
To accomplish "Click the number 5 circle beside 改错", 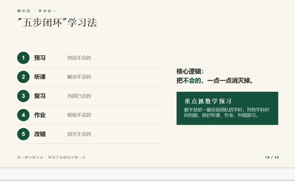I will (x=23, y=134).
